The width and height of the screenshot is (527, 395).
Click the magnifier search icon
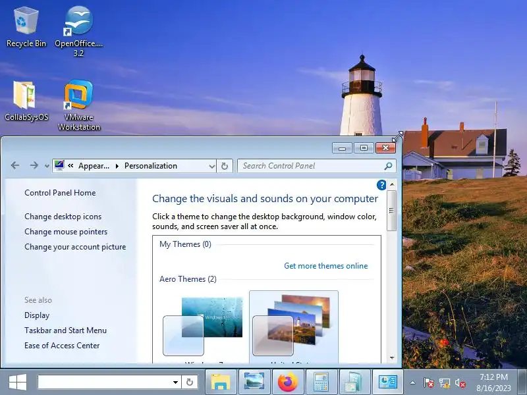click(x=388, y=166)
